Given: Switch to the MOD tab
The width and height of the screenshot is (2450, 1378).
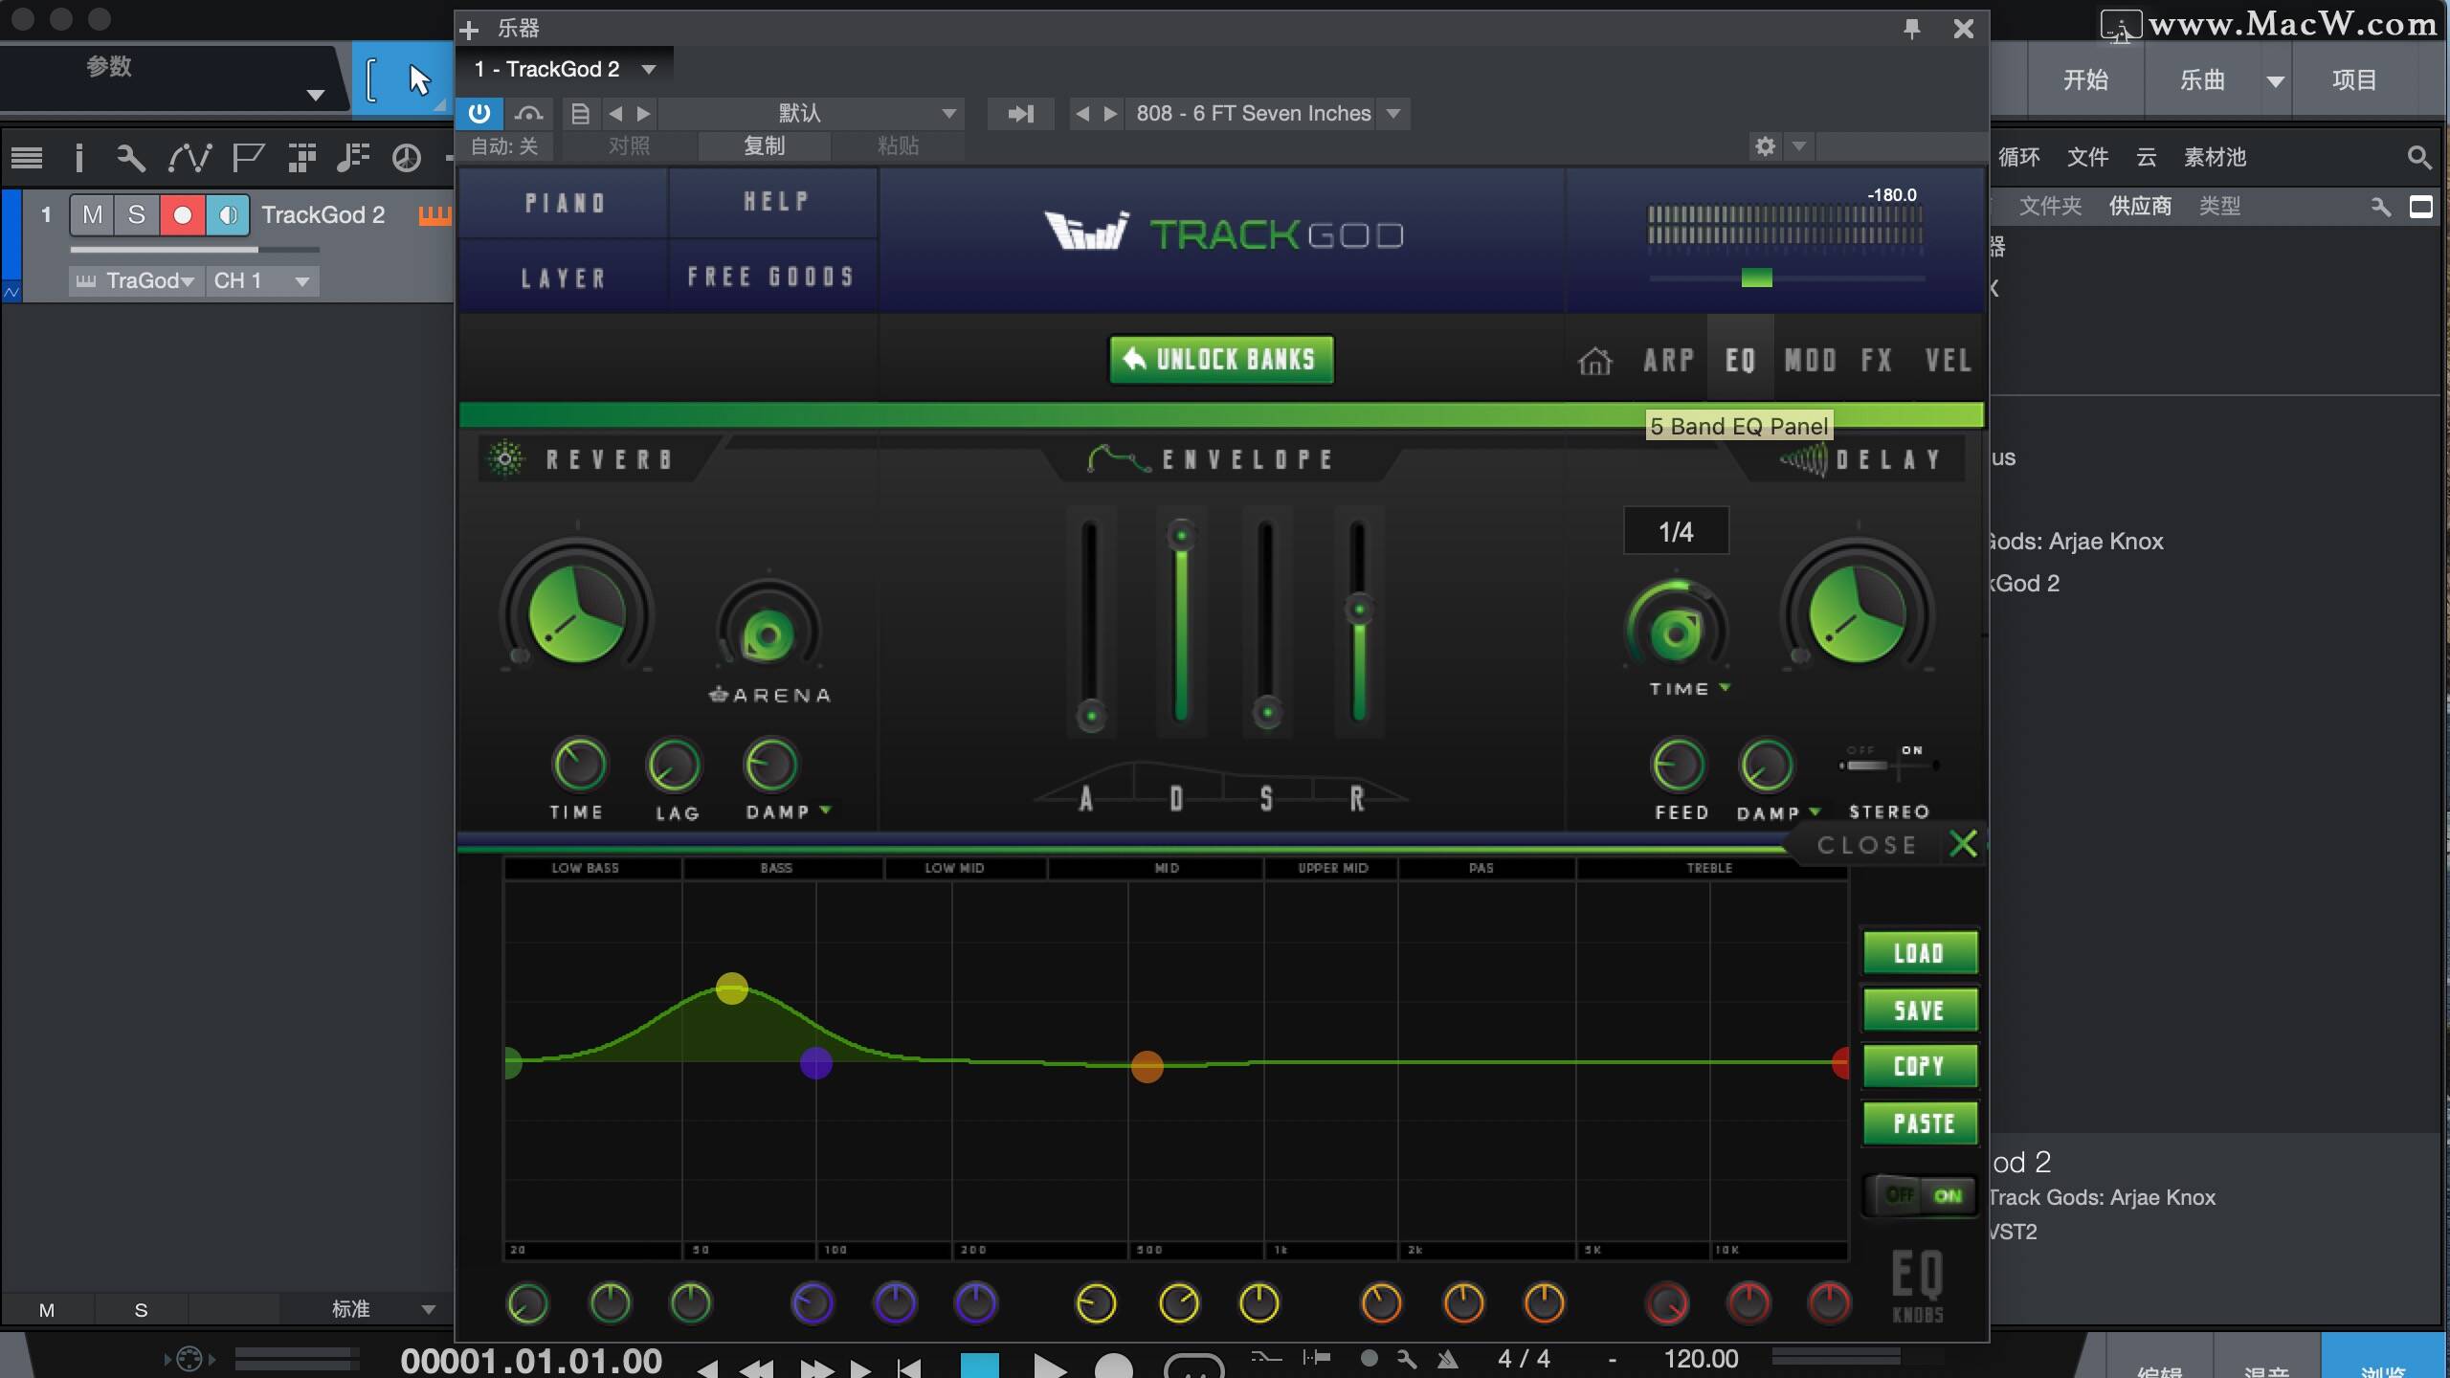Looking at the screenshot, I should [1810, 361].
